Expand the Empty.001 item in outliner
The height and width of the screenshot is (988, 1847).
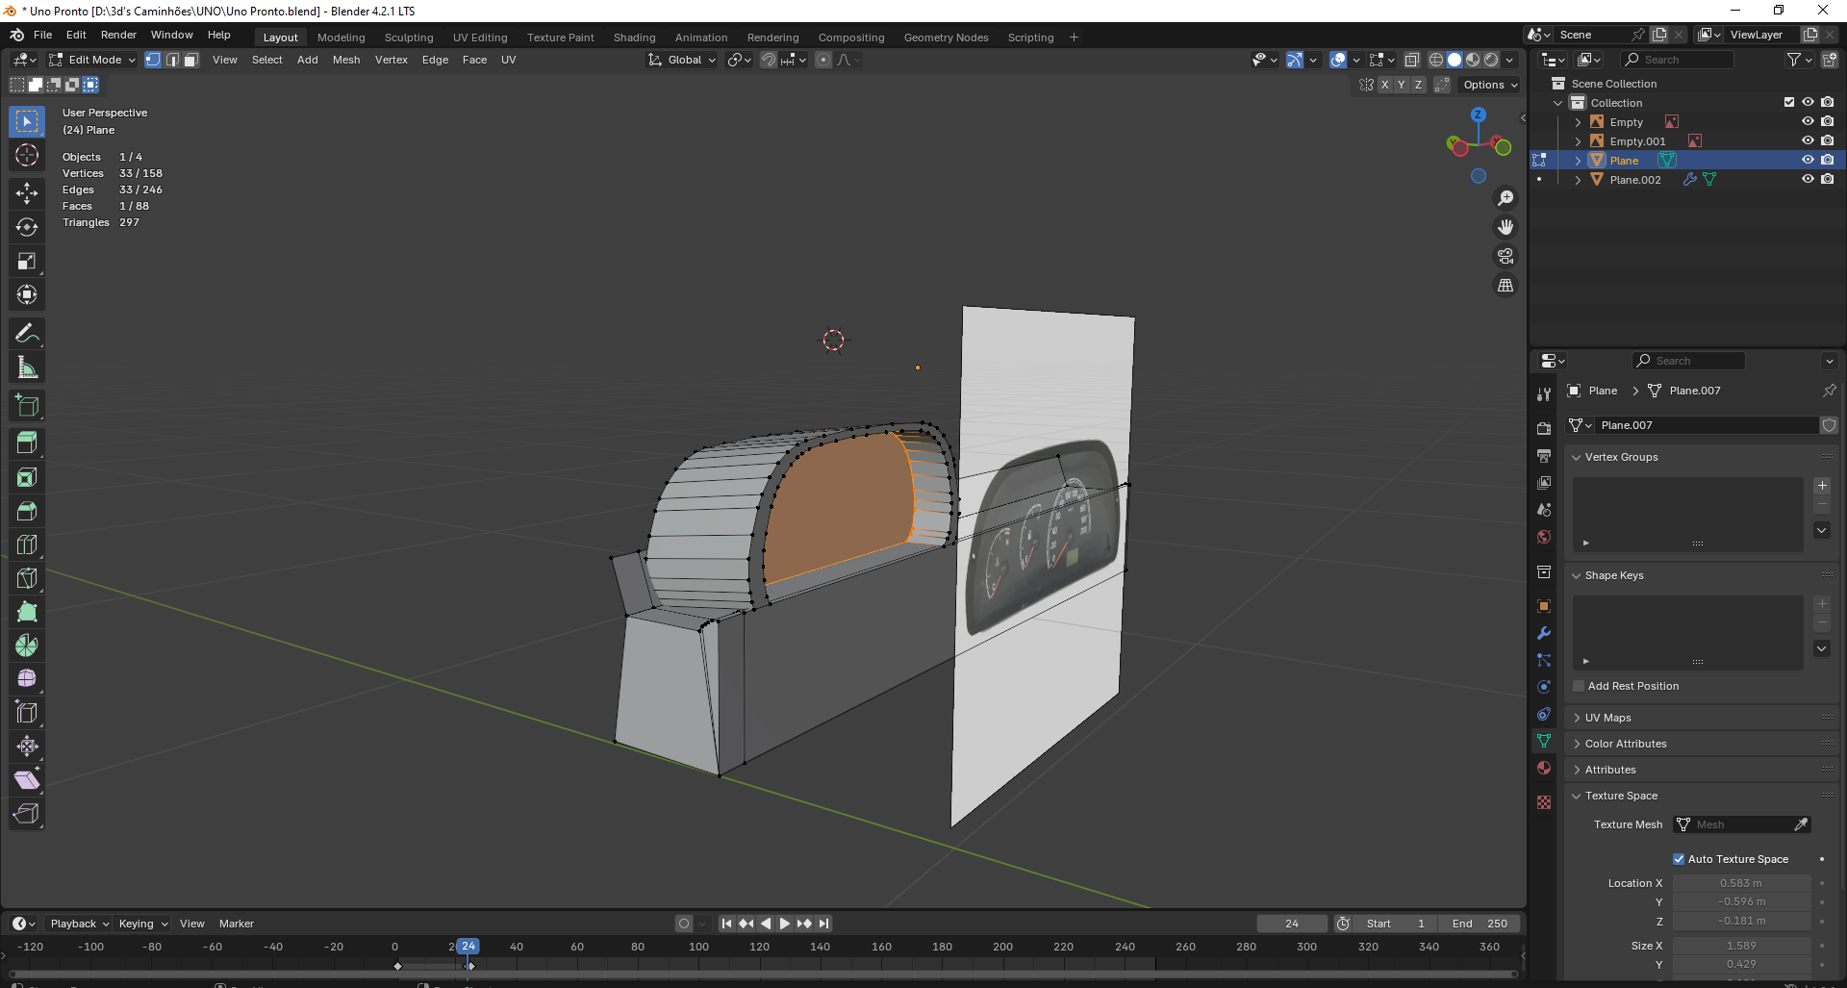(1578, 141)
